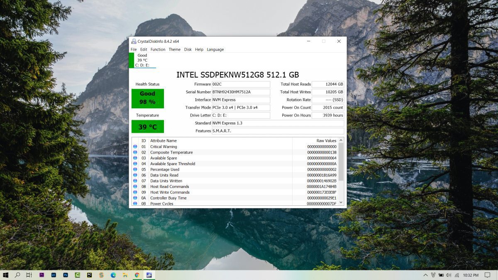This screenshot has height=280, width=498.
Task: Select the Host Read Commands row
Action: point(235,187)
